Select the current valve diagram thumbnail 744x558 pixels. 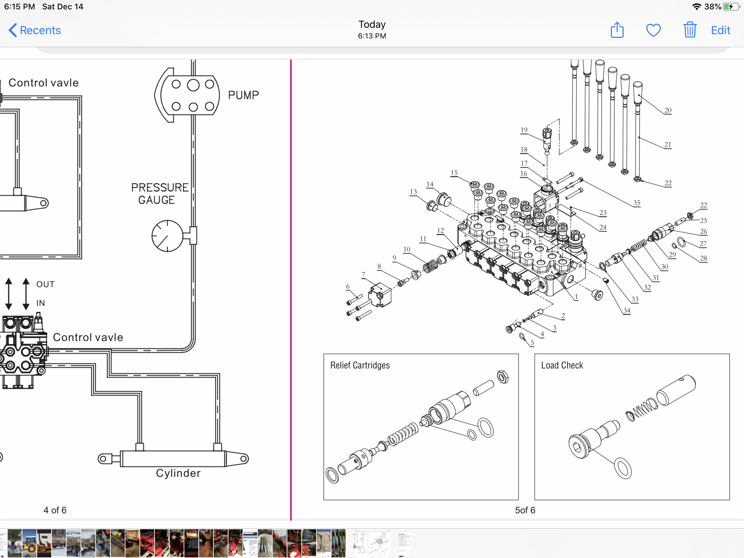click(x=372, y=543)
